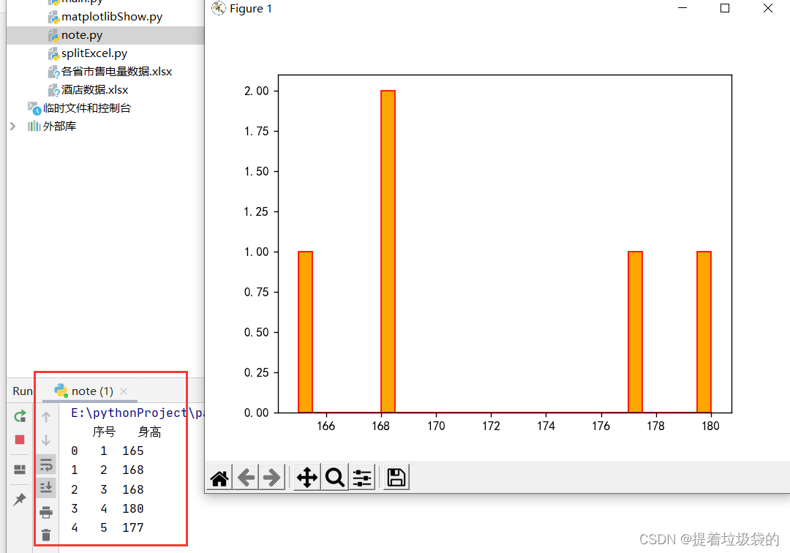The image size is (790, 553).
Task: Click the 174 x-axis tick label
Action: 546,426
